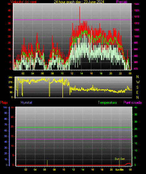Click the green 'Temperatura' legend label
The image size is (146, 174).
click(x=107, y=103)
